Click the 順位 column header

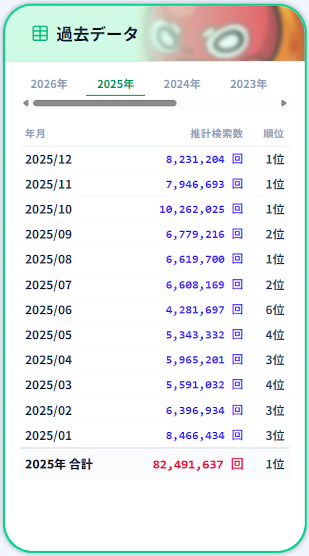[273, 134]
